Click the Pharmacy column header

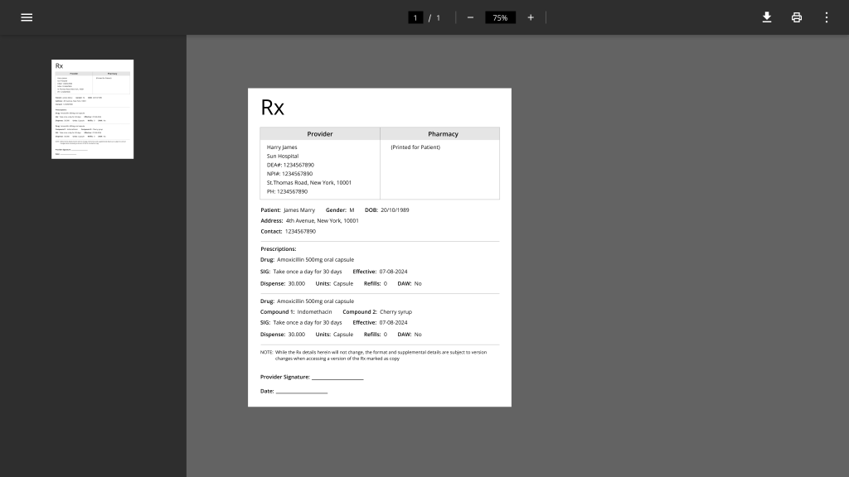click(x=443, y=133)
